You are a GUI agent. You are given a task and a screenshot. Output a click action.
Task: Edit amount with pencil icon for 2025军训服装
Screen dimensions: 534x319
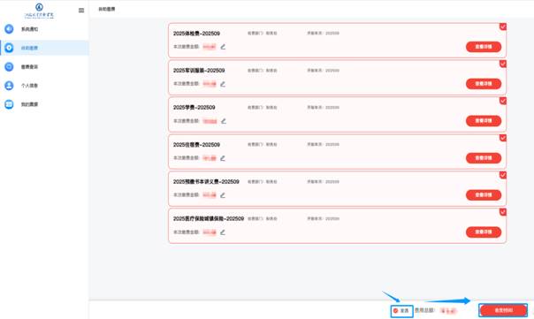tap(223, 84)
